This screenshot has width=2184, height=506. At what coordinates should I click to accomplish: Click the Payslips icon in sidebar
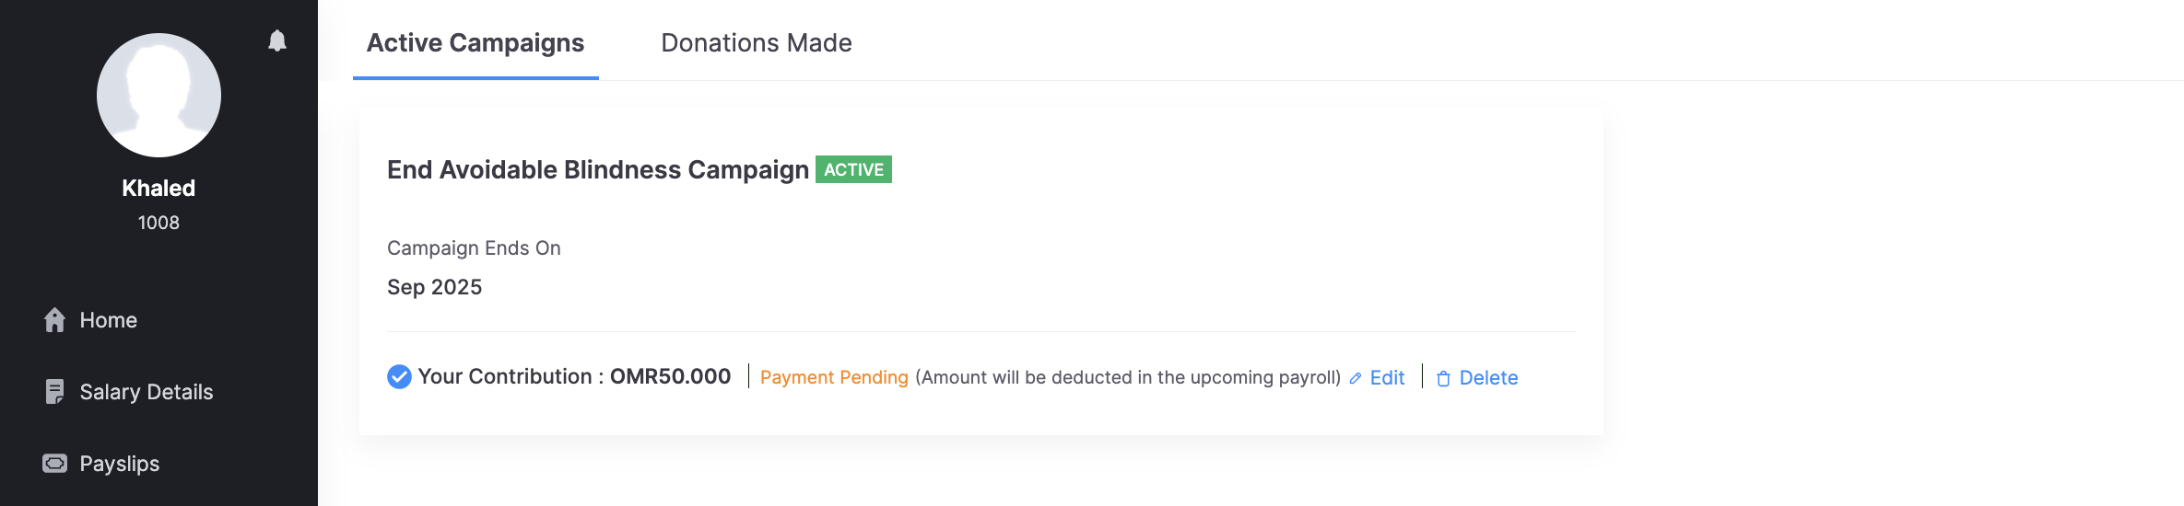[55, 464]
